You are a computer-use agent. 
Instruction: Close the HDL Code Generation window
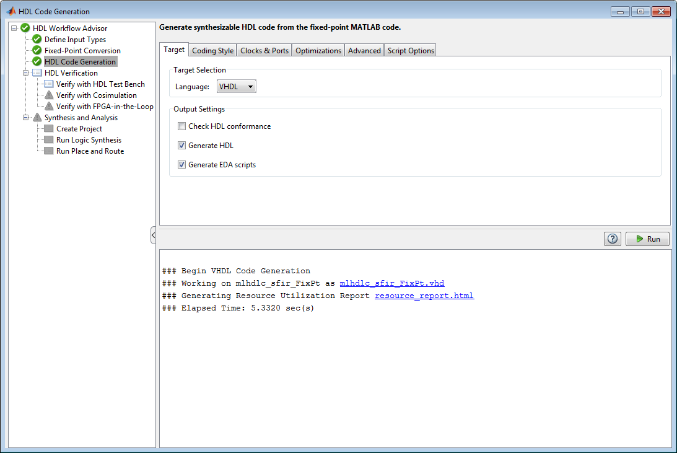661,12
